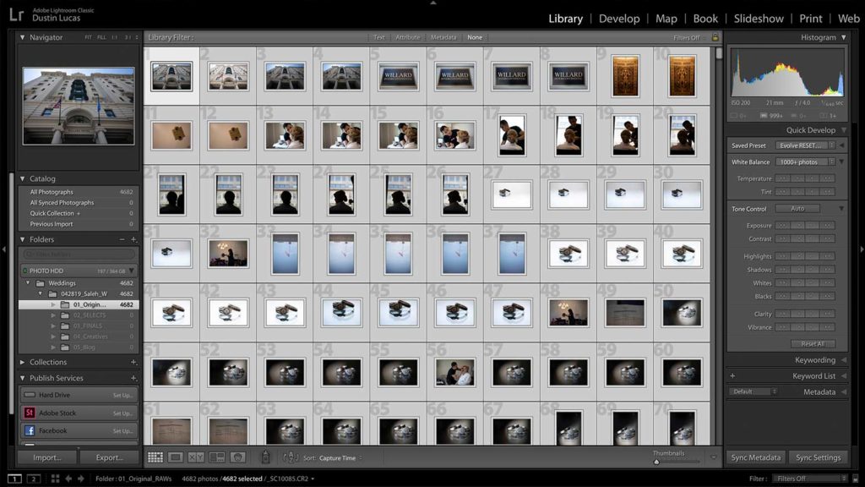Image resolution: width=865 pixels, height=487 pixels.
Task: Collapse the Catalog panel
Action: (23, 179)
